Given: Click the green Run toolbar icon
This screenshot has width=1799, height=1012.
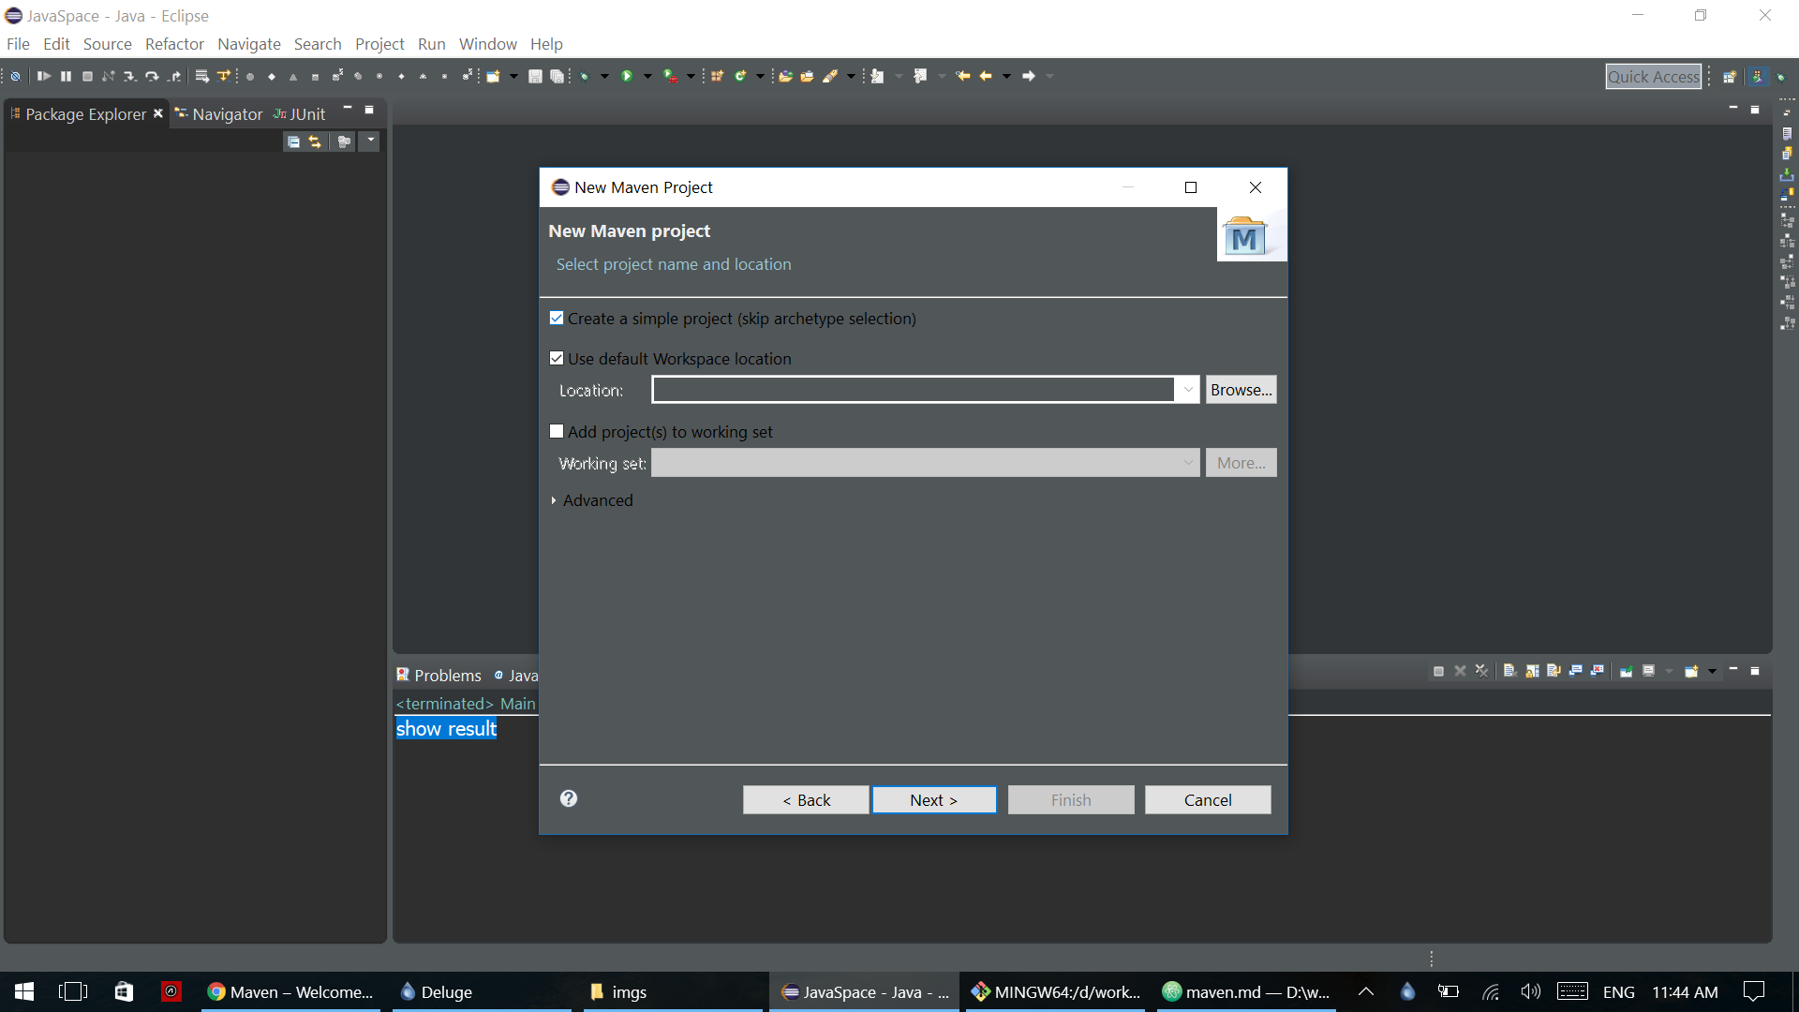Looking at the screenshot, I should 627,76.
